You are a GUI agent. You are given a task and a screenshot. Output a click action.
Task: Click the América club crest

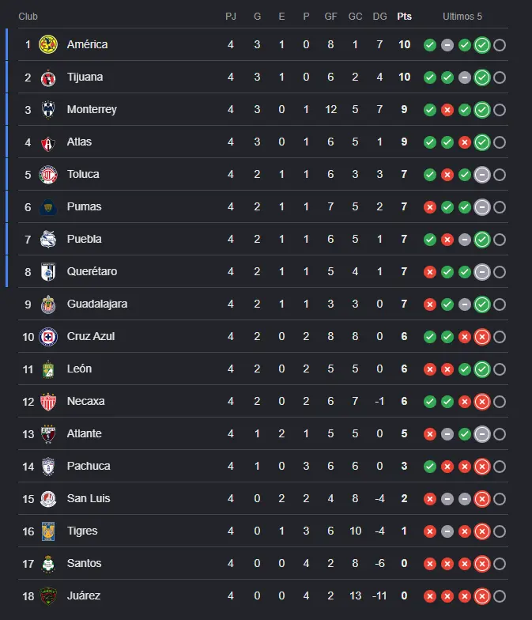(48, 44)
